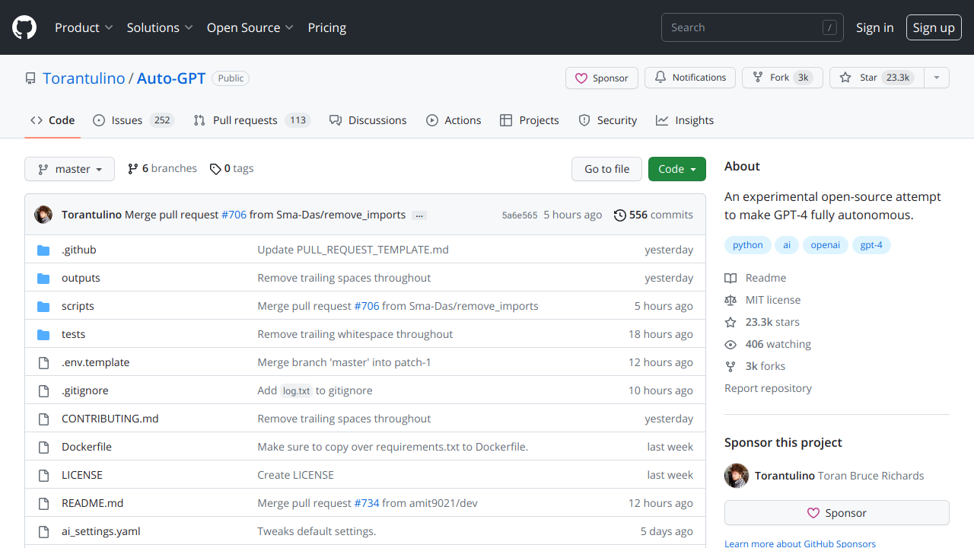Click the scripts folder icon
The image size is (974, 548).
43,306
